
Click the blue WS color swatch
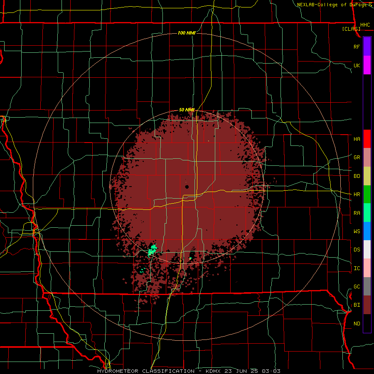367,231
